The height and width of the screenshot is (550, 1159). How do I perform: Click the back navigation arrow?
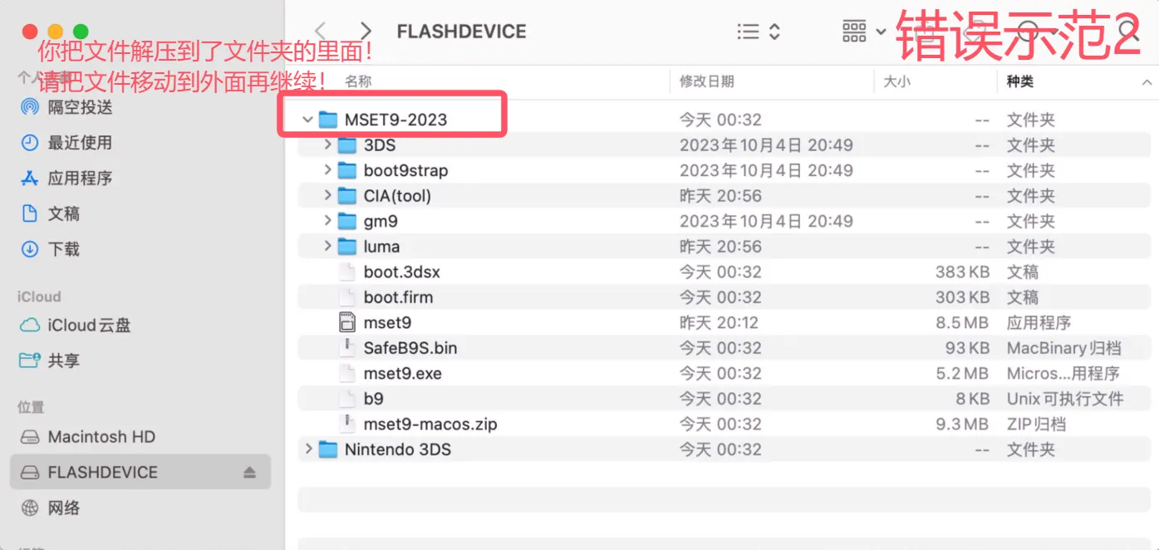(321, 32)
